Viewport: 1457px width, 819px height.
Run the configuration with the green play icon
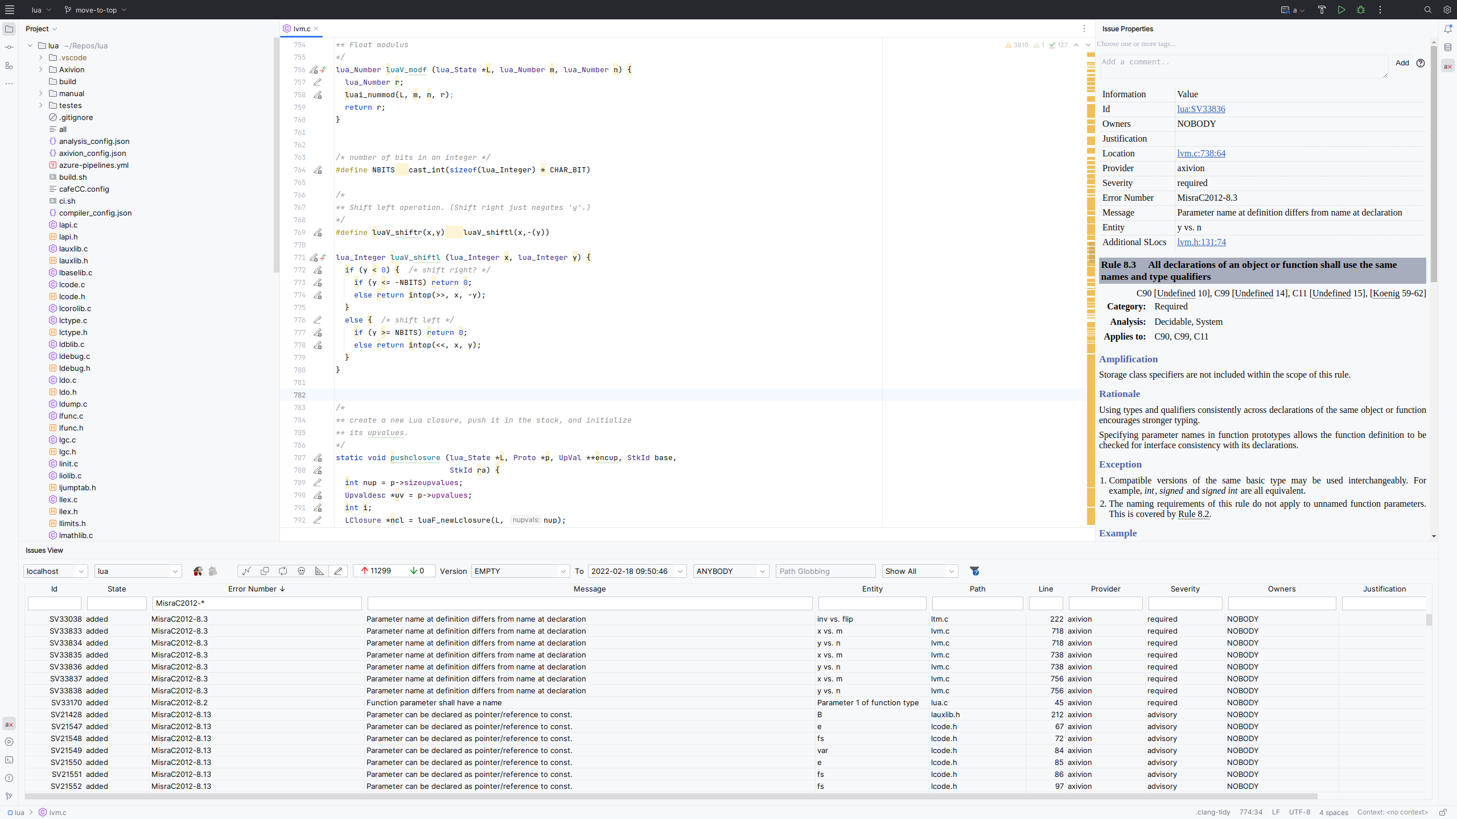pos(1341,10)
